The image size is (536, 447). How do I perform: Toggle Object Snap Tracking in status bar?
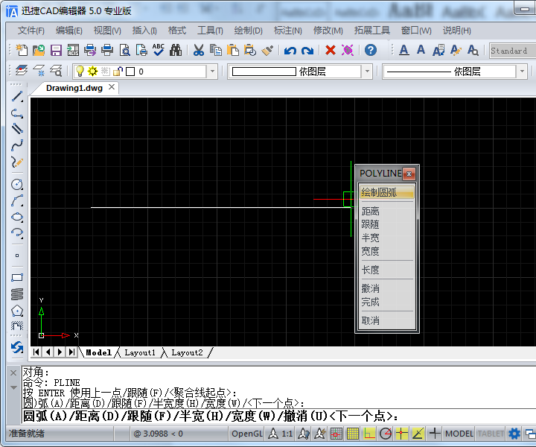(x=418, y=434)
